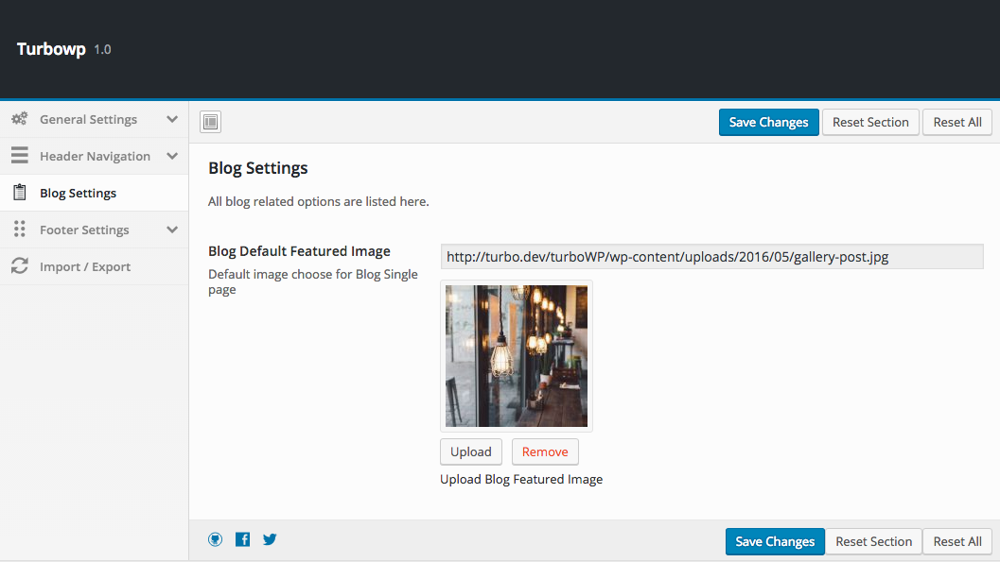Image resolution: width=1000 pixels, height=562 pixels.
Task: Open the Twitter bird icon
Action: point(270,539)
